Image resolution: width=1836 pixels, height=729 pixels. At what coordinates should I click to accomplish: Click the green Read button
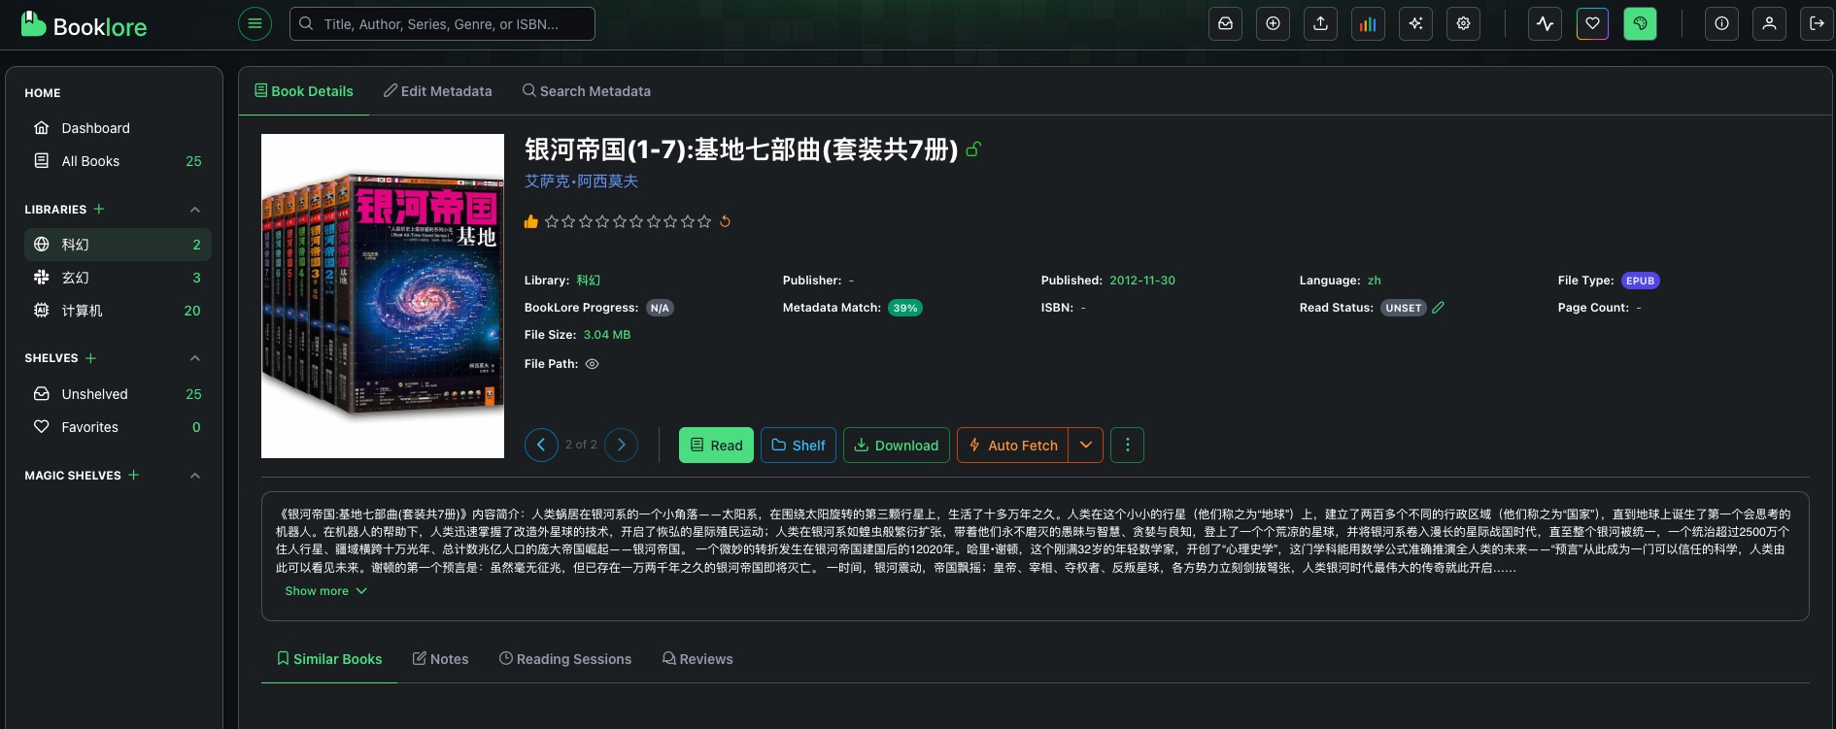click(716, 445)
